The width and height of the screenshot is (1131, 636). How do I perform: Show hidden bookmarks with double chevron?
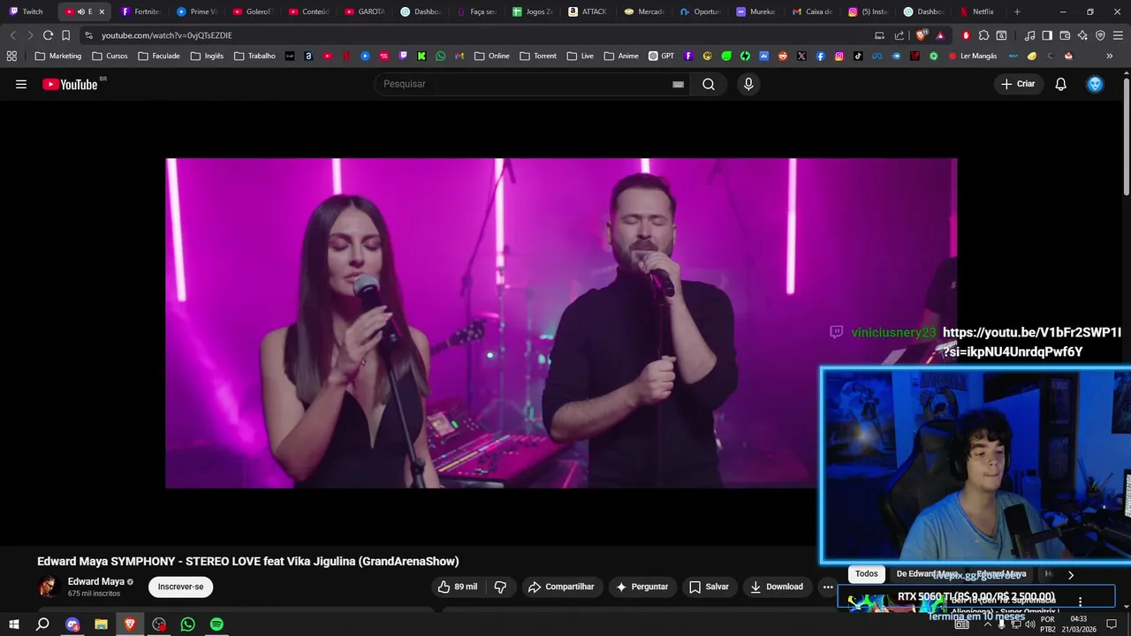(x=1110, y=56)
